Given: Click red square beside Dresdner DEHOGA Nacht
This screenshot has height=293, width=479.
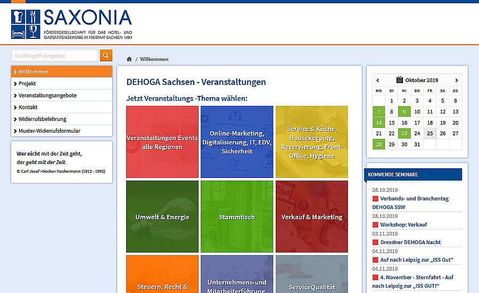Looking at the screenshot, I should point(375,242).
